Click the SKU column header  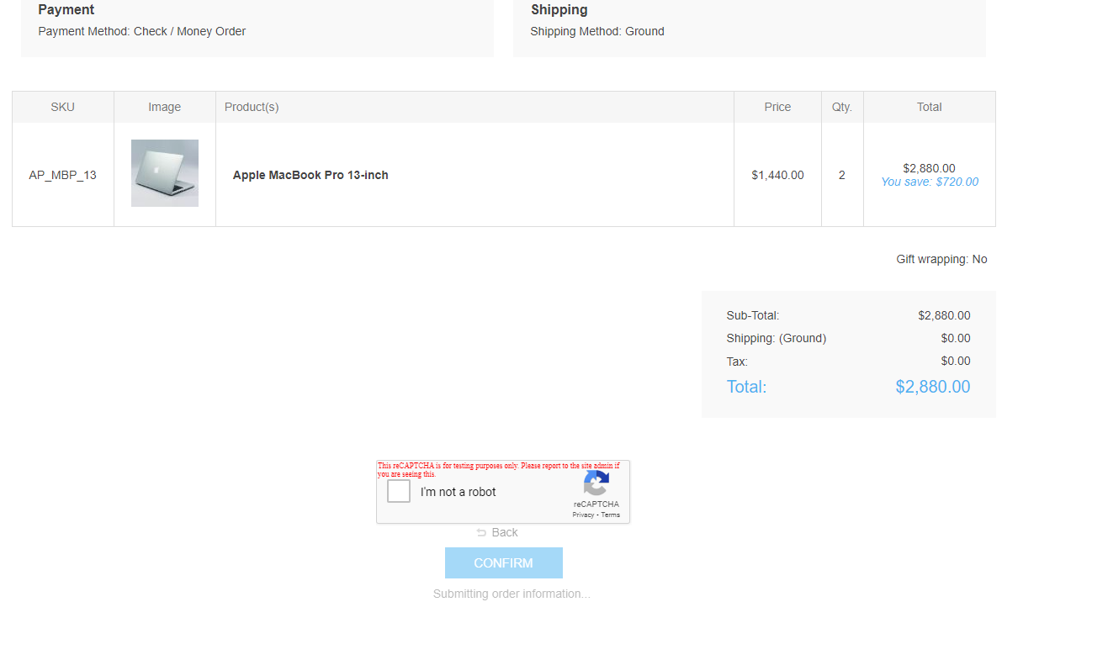(x=62, y=107)
